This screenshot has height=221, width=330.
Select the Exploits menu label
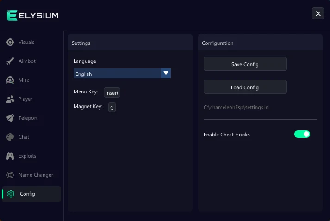click(x=27, y=156)
